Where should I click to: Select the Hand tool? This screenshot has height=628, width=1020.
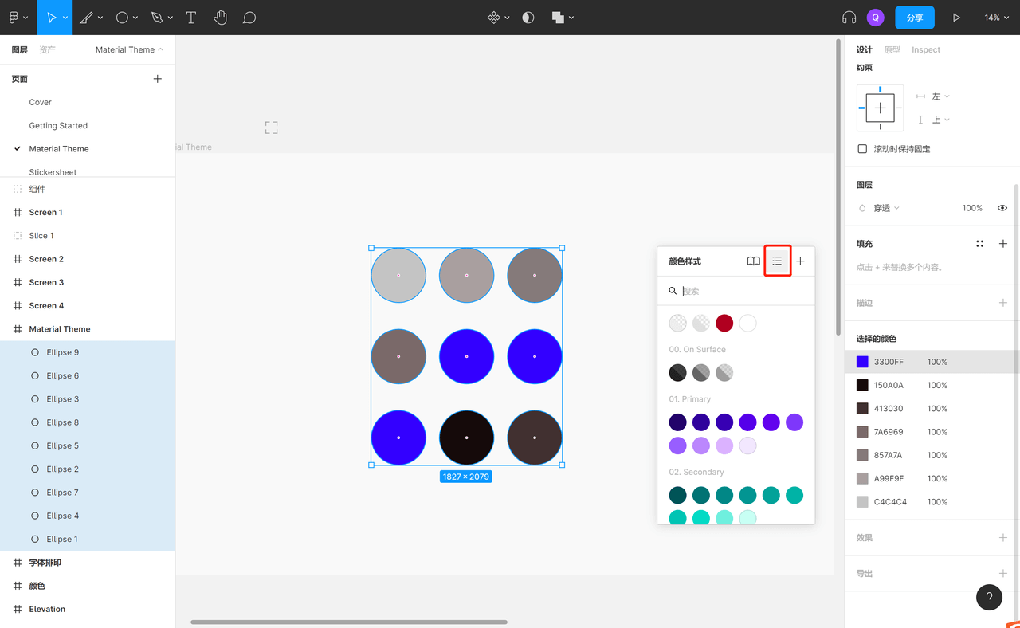click(221, 18)
